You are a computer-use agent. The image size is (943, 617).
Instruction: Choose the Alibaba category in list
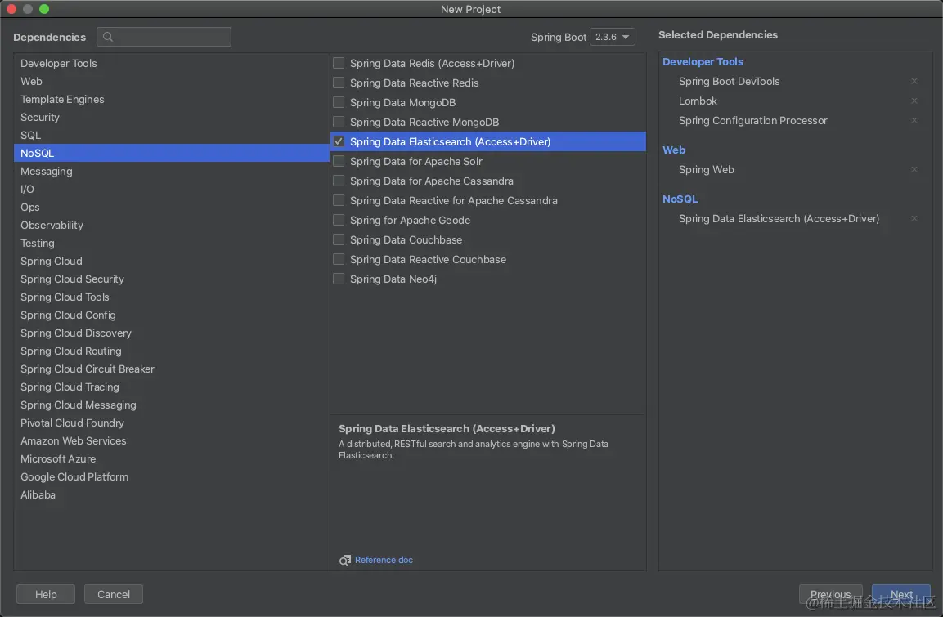pyautogui.click(x=38, y=495)
